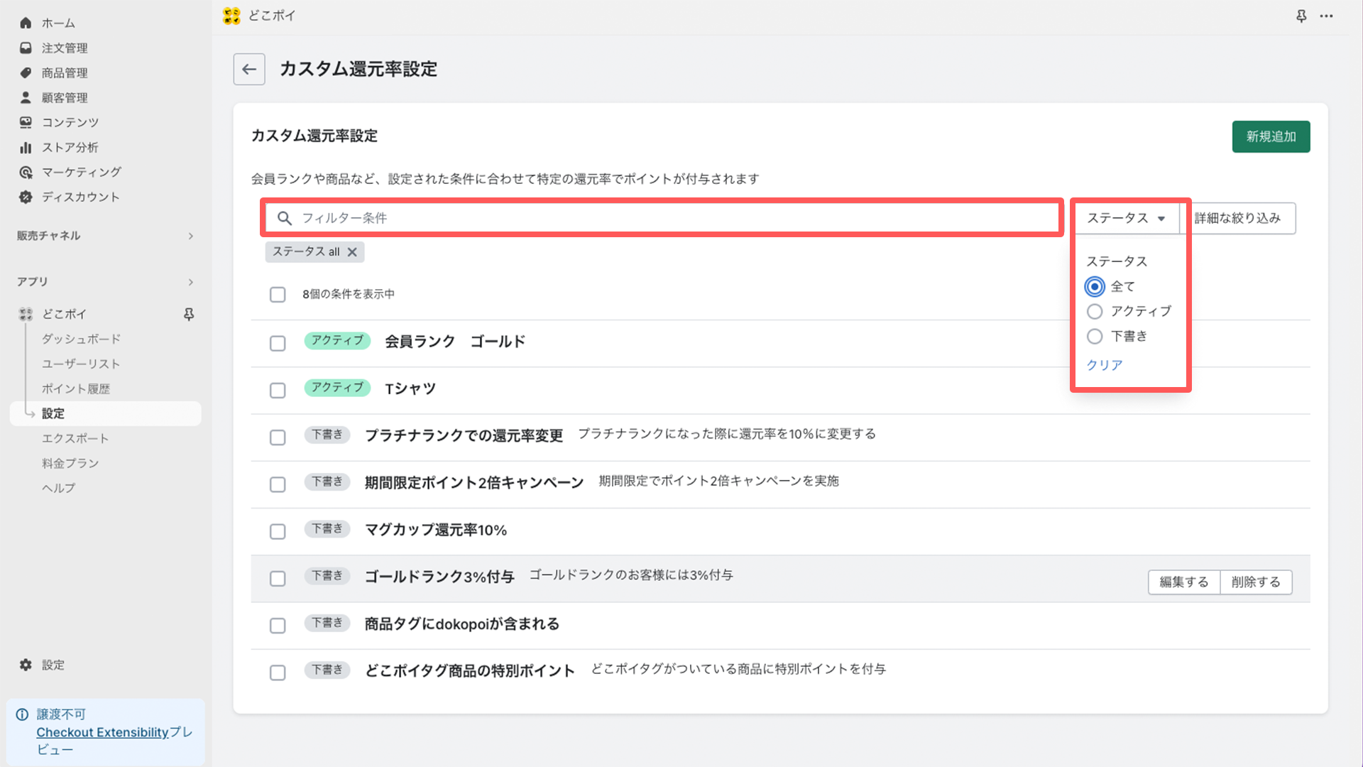Screen dimensions: 1363x767
Task: Click the 下書き badge on マグカップ還元率10% row
Action: 327,528
